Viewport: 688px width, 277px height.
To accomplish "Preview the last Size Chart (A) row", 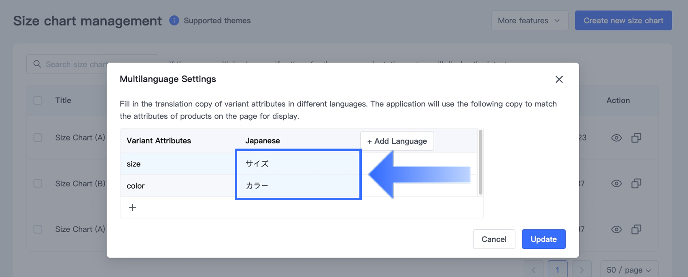I will (x=616, y=229).
